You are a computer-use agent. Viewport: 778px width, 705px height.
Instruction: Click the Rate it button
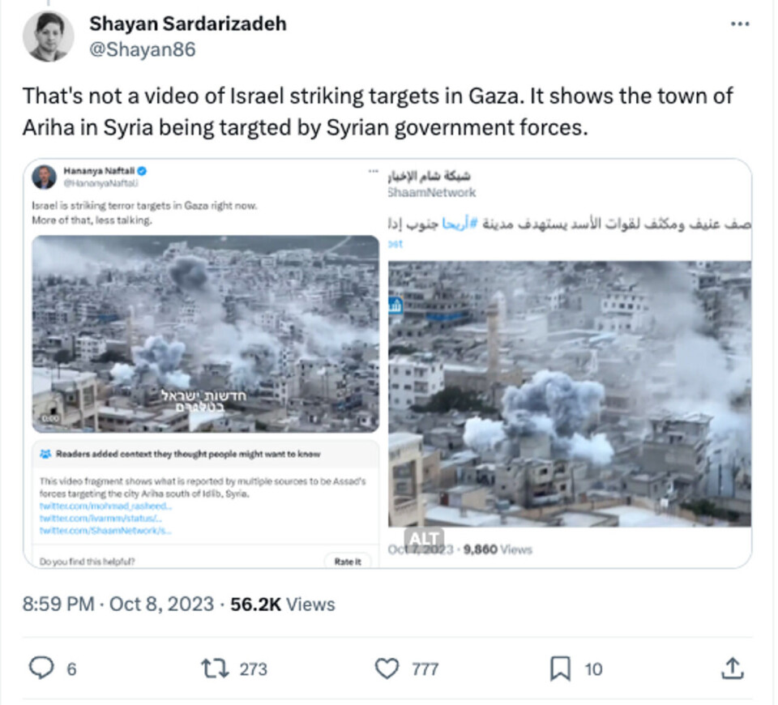pos(348,562)
